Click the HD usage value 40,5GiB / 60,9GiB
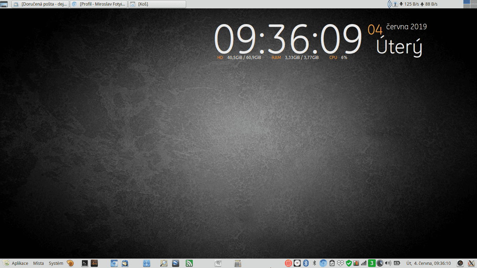477x268 pixels. [x=244, y=58]
